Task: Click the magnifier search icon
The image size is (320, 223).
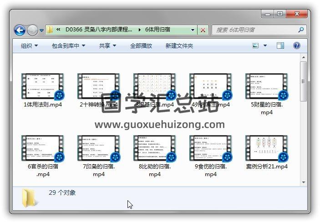Action: pyautogui.click(x=301, y=30)
